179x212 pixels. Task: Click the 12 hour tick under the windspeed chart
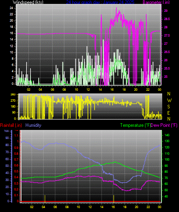88,90
